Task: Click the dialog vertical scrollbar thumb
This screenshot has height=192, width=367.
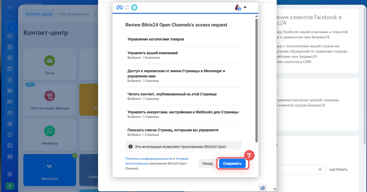Action: pos(256,80)
